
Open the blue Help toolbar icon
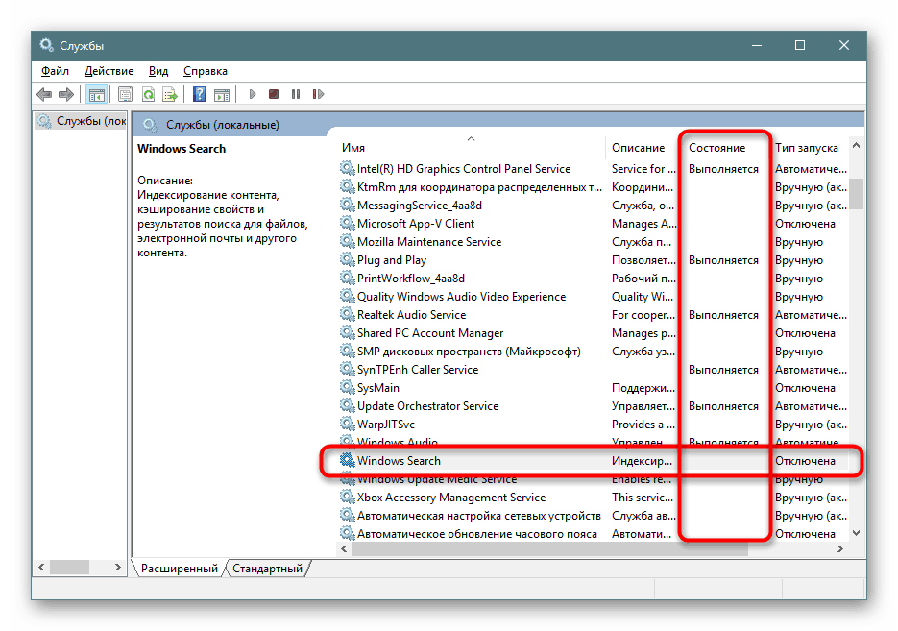(x=199, y=94)
